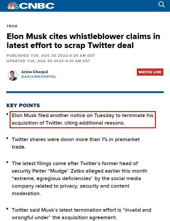
Task: Click the blue divider line under the author
Action: click(85, 92)
